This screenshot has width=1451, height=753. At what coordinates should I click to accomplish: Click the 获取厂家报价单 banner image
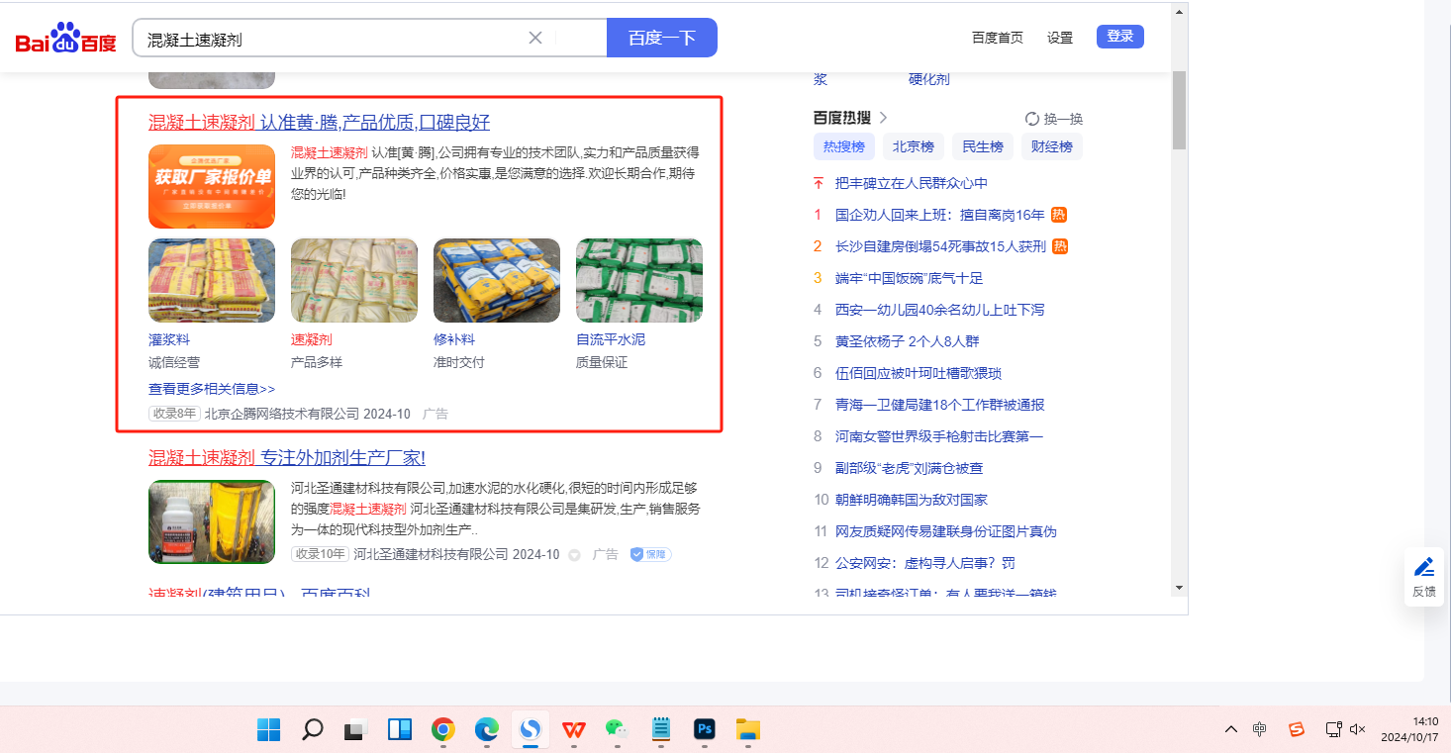click(x=212, y=186)
